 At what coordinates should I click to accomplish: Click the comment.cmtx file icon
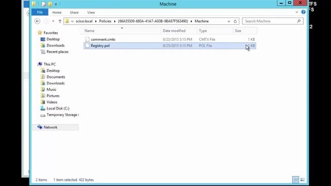point(87,39)
